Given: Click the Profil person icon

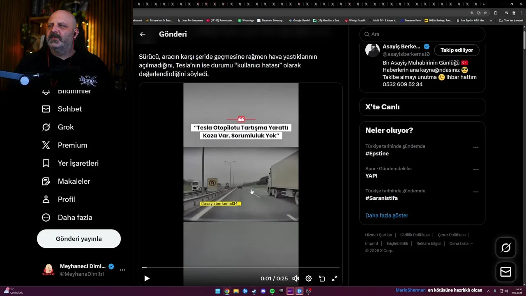Looking at the screenshot, I should point(46,199).
